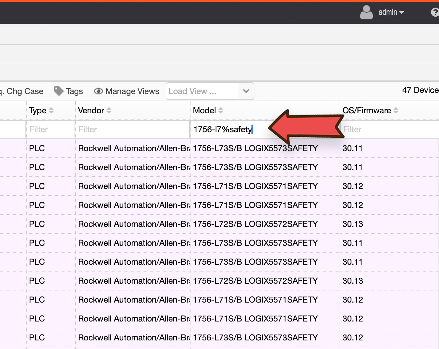The width and height of the screenshot is (439, 349).
Task: Click the OS/Firmware filter input
Action: point(390,129)
